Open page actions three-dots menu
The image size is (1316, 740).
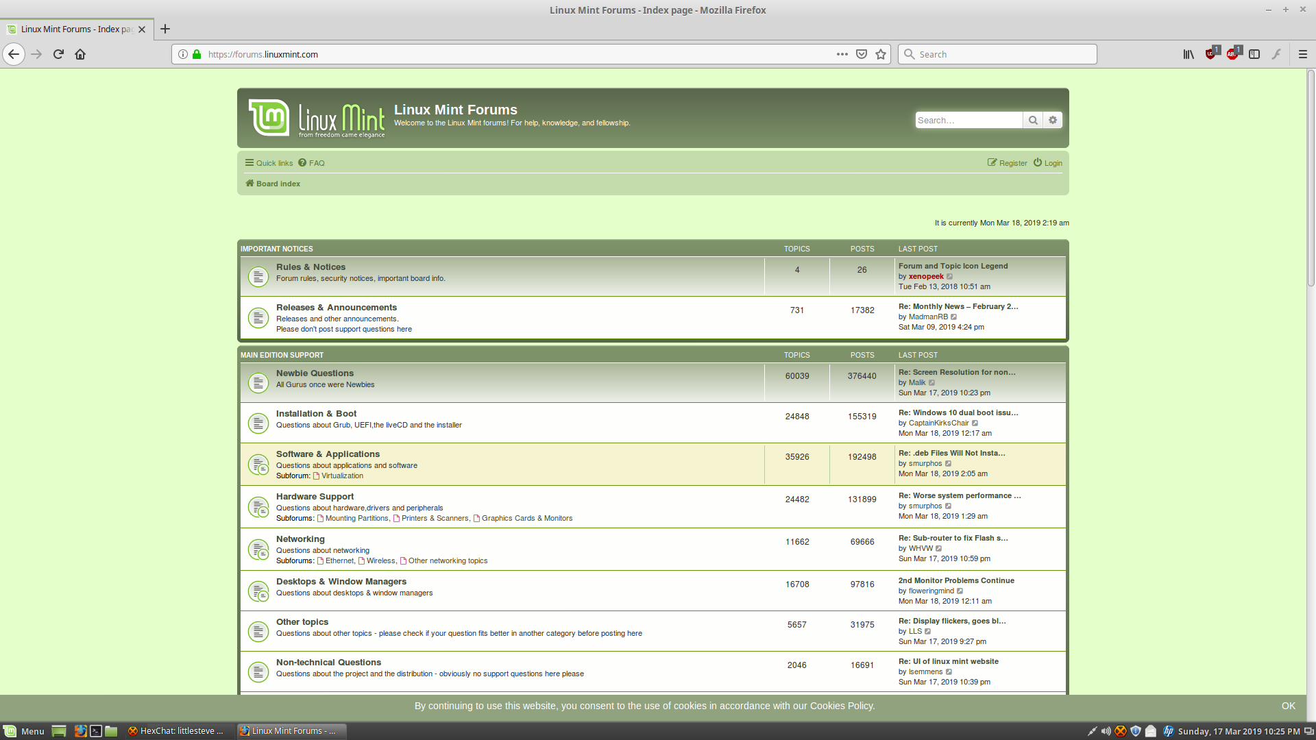(x=842, y=54)
